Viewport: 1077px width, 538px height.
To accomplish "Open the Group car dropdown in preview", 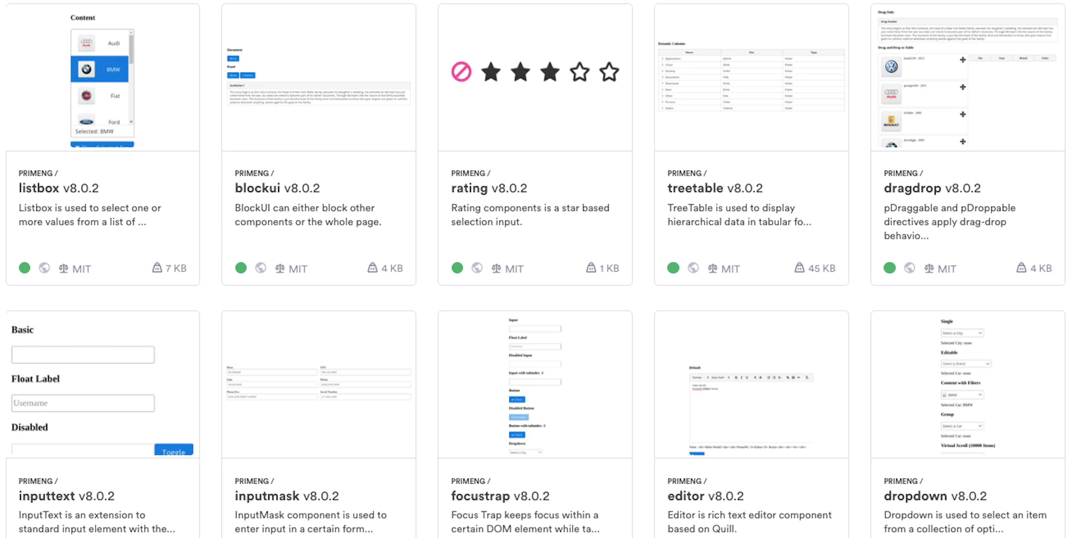I will [x=962, y=426].
